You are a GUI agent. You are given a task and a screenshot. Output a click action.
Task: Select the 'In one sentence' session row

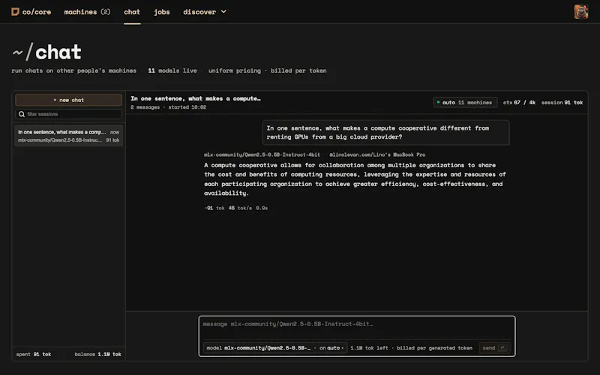click(69, 136)
